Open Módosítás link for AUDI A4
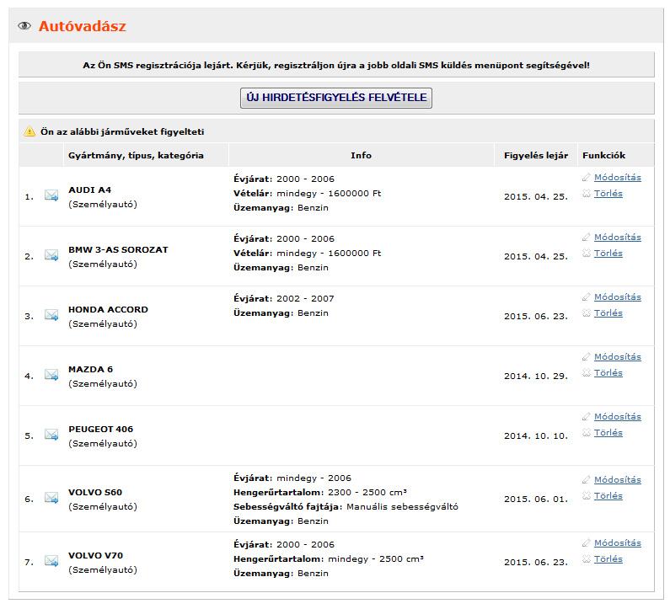This screenshot has height=609, width=670. tap(618, 178)
